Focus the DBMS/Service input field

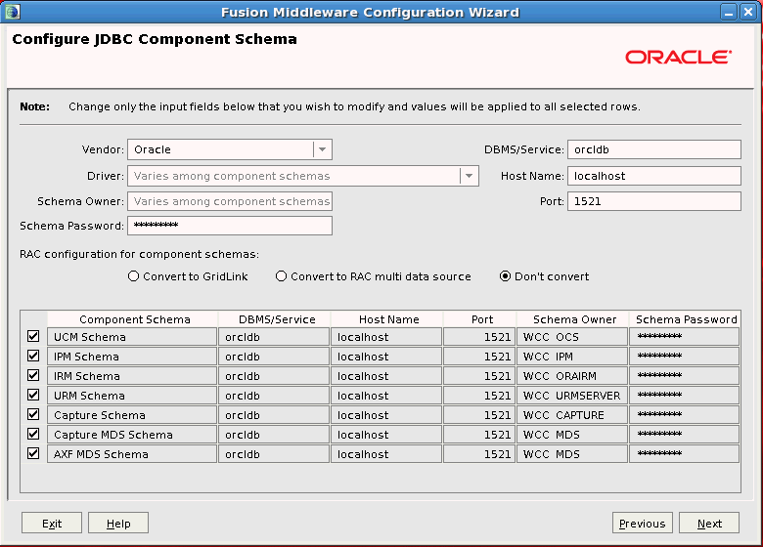pyautogui.click(x=654, y=149)
